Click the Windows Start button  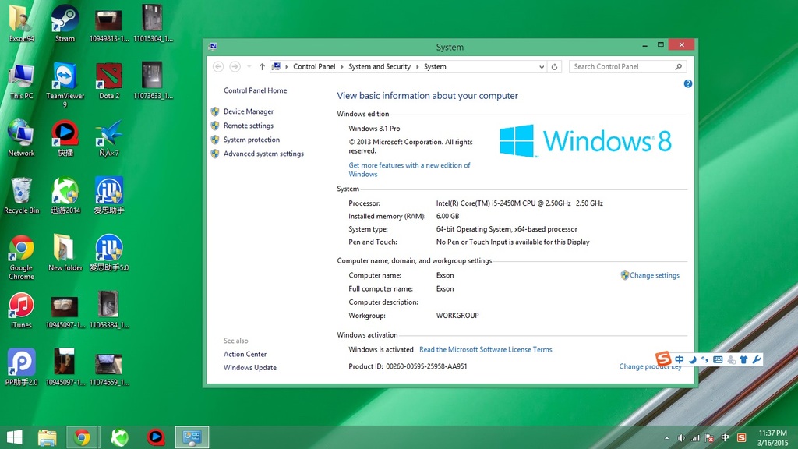click(14, 437)
